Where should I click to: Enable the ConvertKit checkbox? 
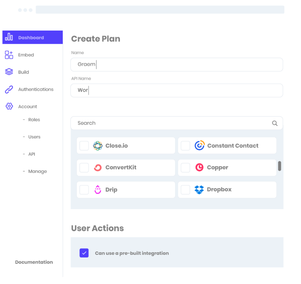84,168
